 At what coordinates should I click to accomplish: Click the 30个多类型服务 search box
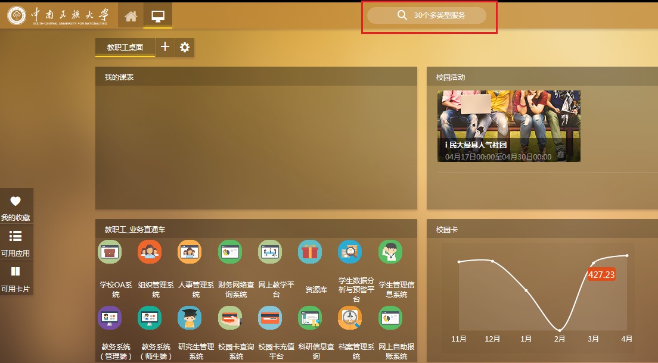[427, 15]
